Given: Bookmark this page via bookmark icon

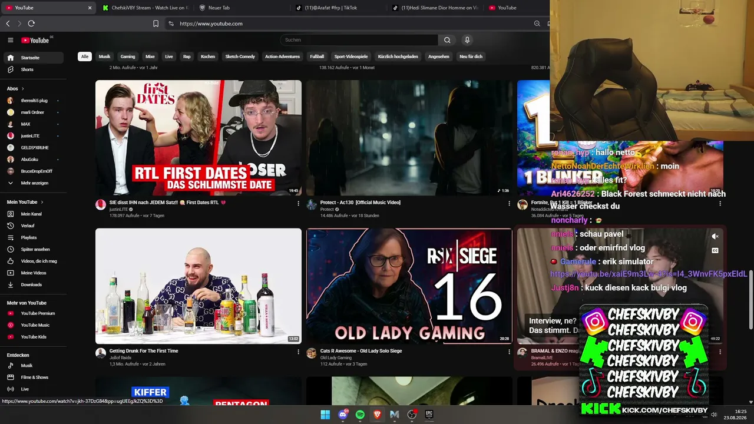Looking at the screenshot, I should pyautogui.click(x=156, y=24).
